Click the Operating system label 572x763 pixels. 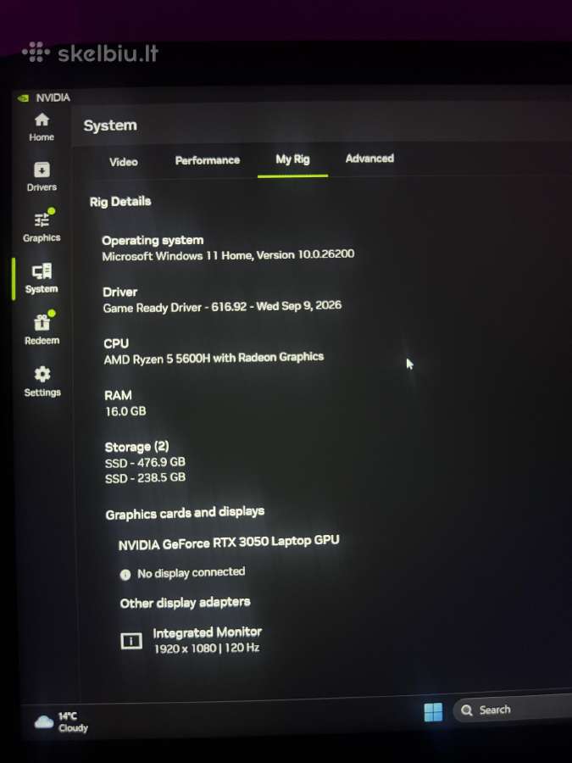click(x=153, y=241)
